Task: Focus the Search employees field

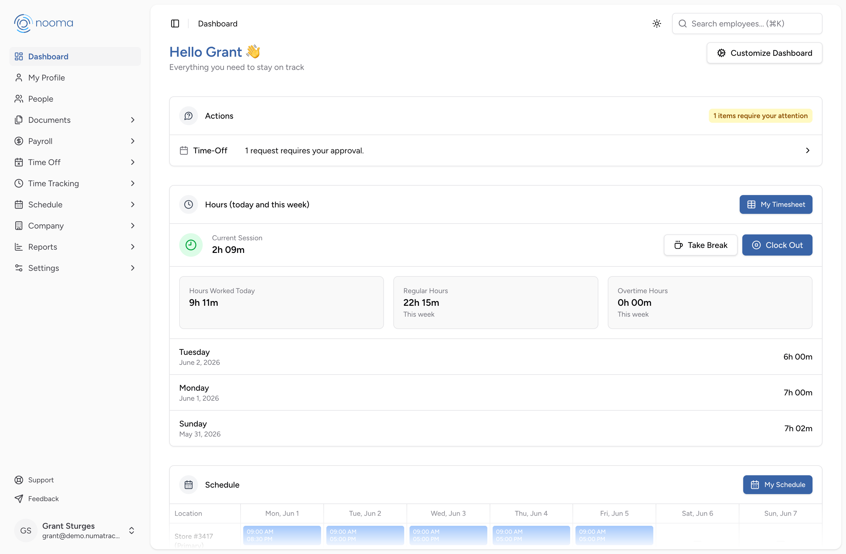Action: [747, 23]
